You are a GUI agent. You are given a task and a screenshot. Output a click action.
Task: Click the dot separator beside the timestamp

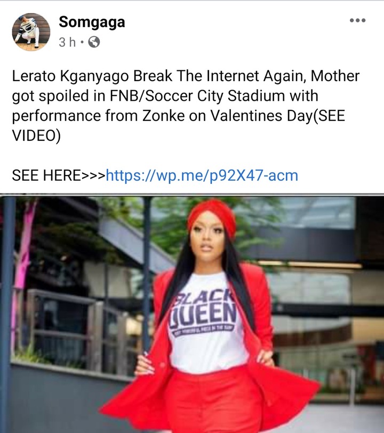point(82,43)
